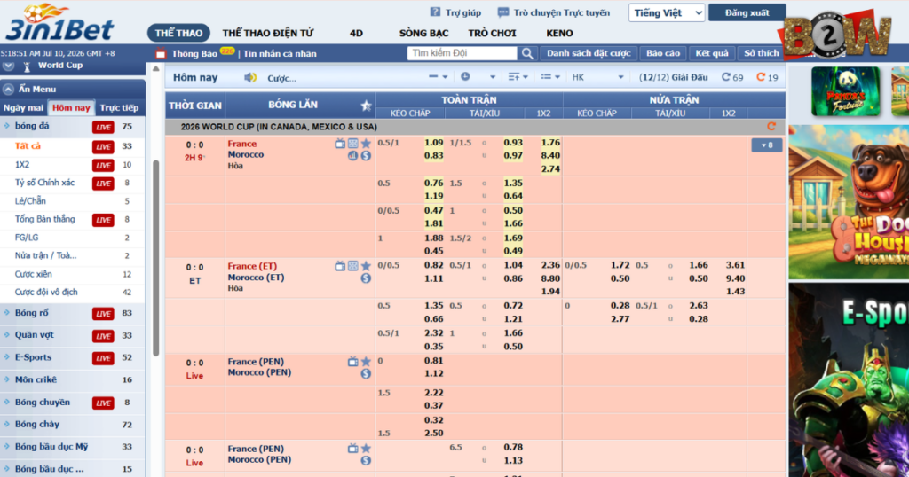
Task: Switch to the Ngày mai tab
Action: pyautogui.click(x=23, y=107)
